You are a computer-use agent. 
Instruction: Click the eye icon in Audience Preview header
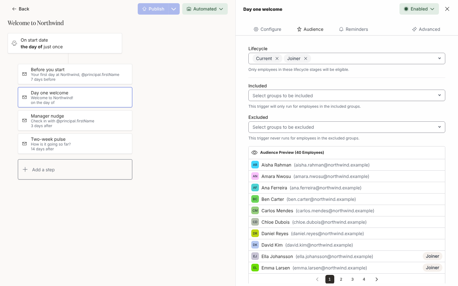click(254, 153)
